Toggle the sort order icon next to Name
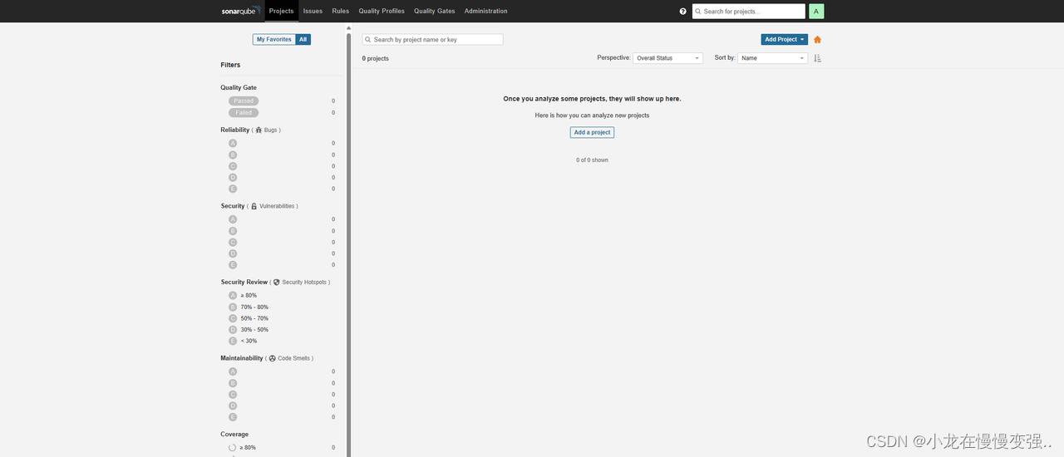Viewport: 1064px width, 457px height. (x=817, y=58)
